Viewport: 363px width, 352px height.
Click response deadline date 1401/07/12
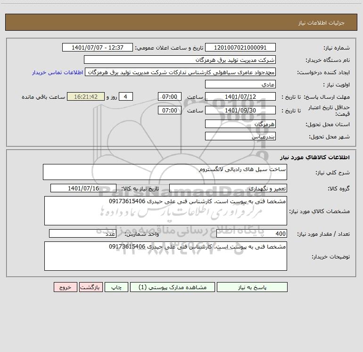click(240, 96)
